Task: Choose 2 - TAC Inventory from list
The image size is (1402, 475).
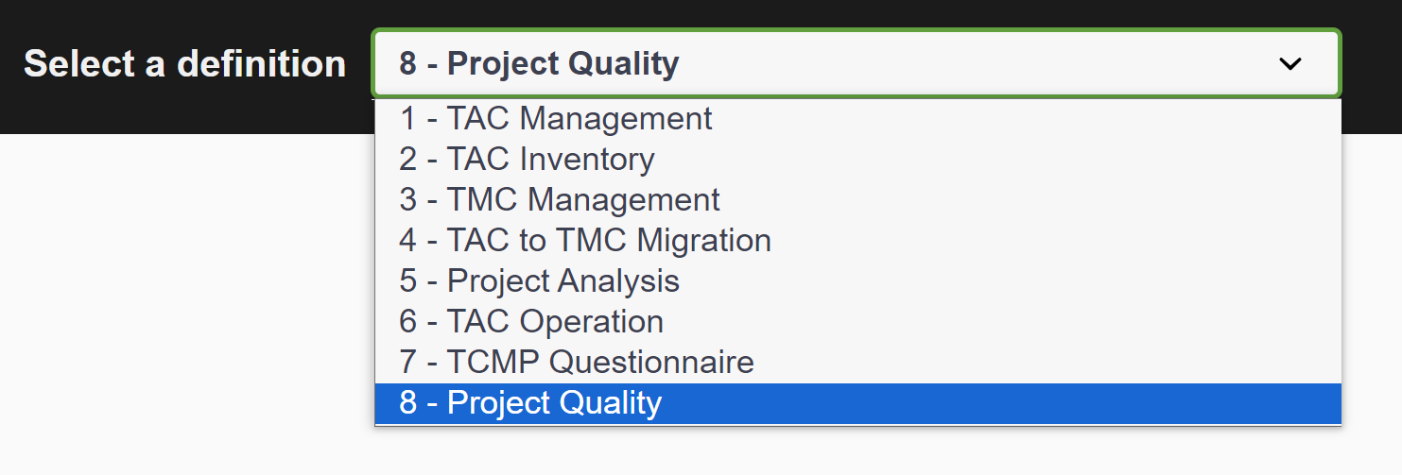Action: pyautogui.click(x=527, y=160)
